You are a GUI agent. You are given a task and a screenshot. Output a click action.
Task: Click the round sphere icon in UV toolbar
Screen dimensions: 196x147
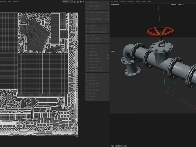tap(81, 2)
